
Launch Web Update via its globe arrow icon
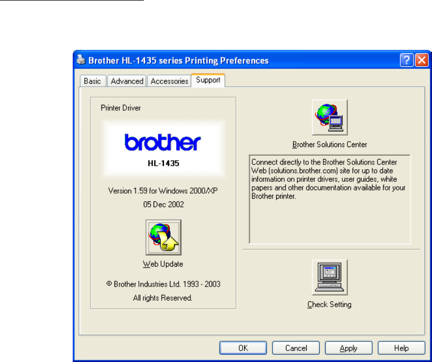(163, 237)
